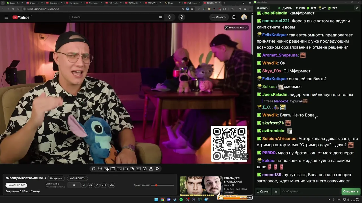Open the gear settings in player toolbar
Viewport: 362px width, 203px height.
[x=157, y=169]
